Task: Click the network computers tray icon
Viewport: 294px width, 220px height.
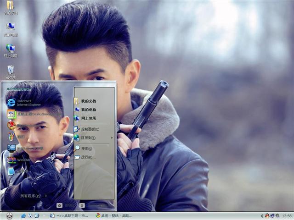Action: coord(272,216)
